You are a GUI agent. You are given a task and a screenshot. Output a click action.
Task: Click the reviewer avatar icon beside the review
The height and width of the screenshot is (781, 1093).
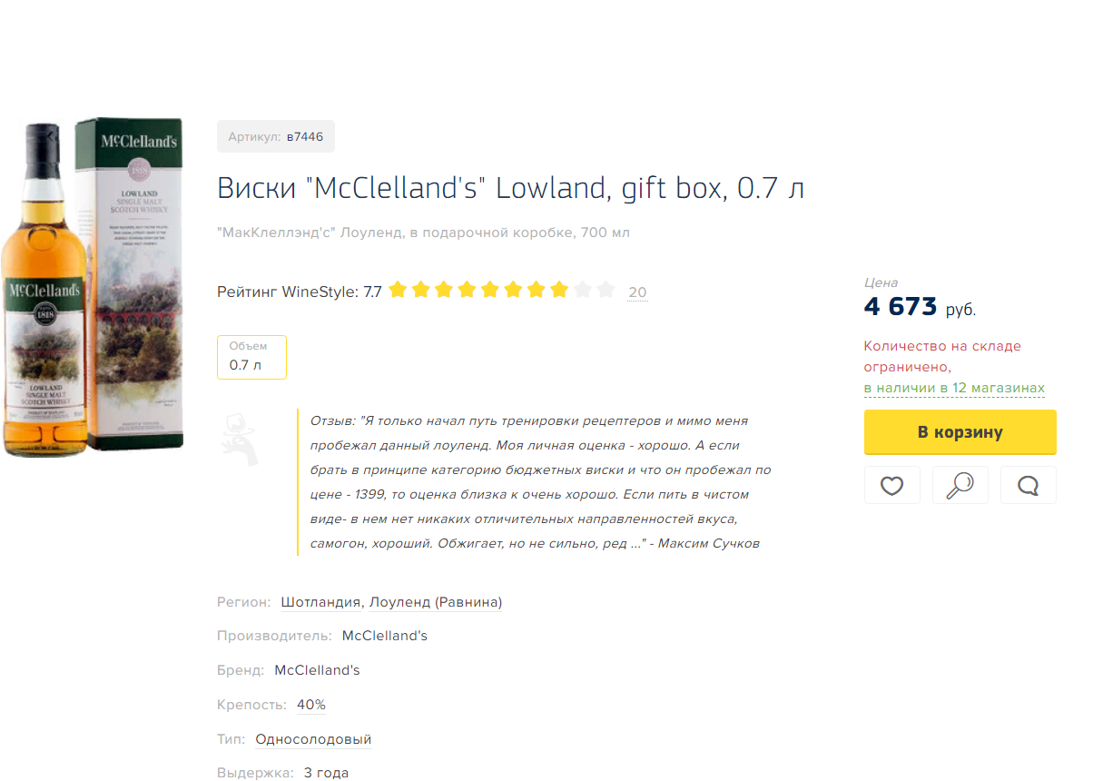(x=239, y=439)
